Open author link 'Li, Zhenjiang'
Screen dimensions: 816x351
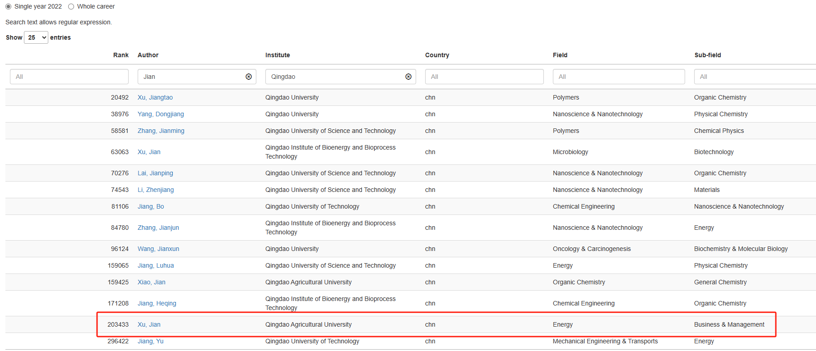pyautogui.click(x=156, y=190)
